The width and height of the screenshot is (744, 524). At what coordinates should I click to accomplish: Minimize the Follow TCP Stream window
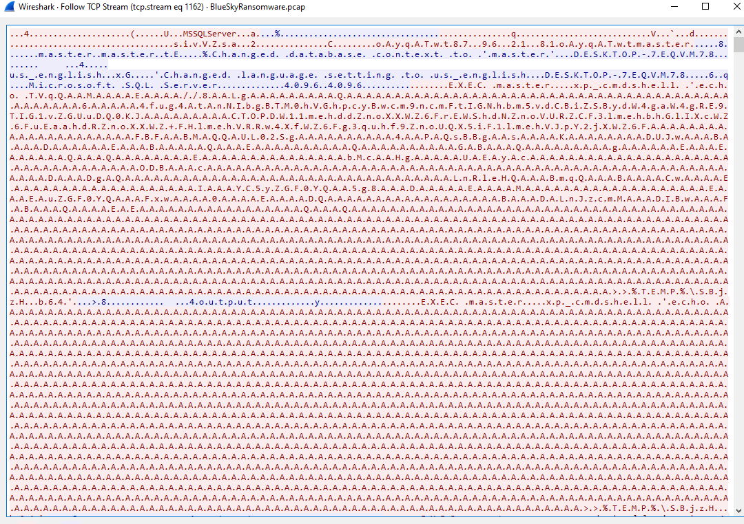tap(673, 6)
